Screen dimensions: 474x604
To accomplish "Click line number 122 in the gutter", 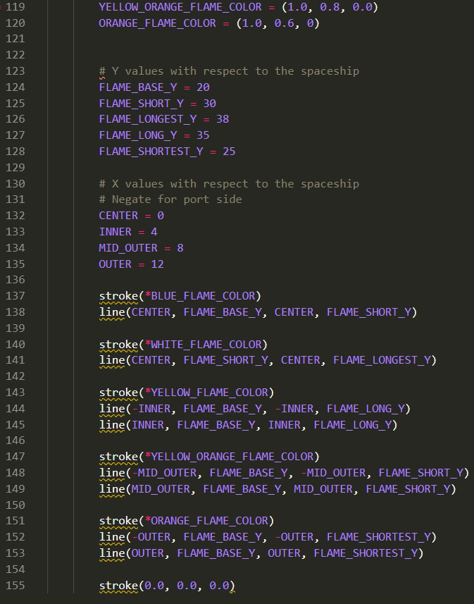I will (15, 55).
